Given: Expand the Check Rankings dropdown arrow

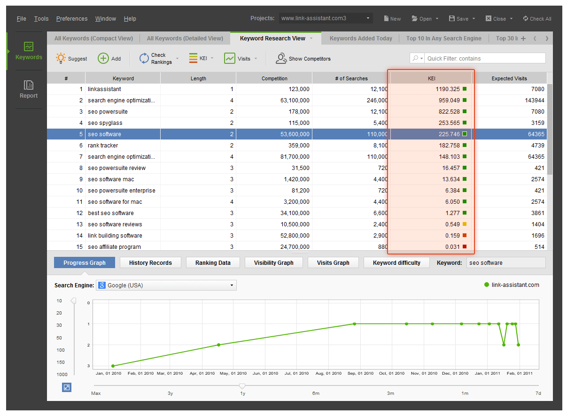Looking at the screenshot, I should click(177, 59).
